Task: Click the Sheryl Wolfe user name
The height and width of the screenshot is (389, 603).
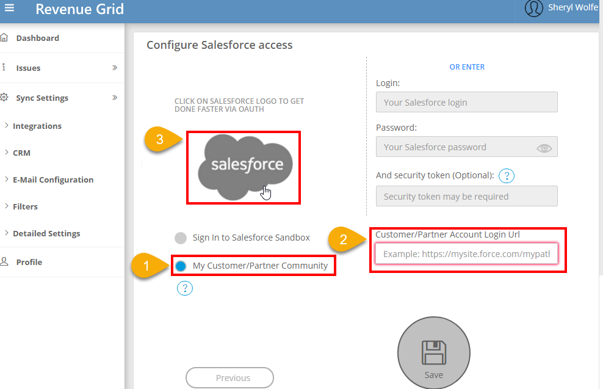Action: click(x=573, y=8)
